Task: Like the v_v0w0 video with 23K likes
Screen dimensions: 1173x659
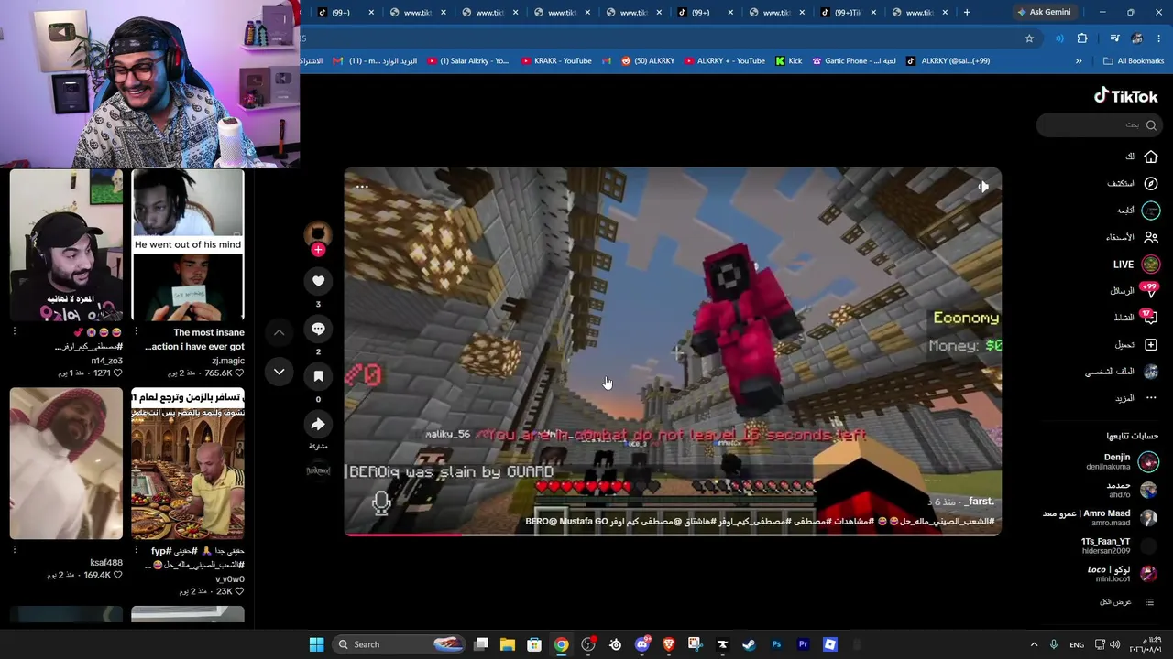Action: 239,591
